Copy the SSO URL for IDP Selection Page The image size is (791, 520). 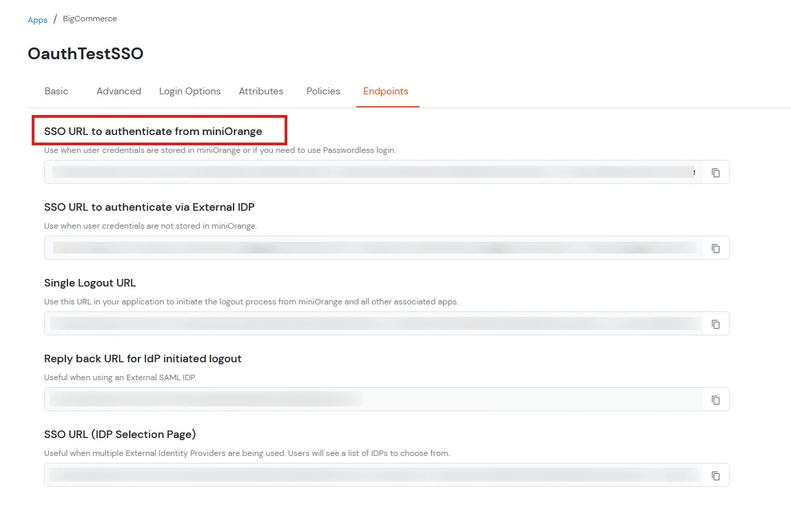pos(715,475)
